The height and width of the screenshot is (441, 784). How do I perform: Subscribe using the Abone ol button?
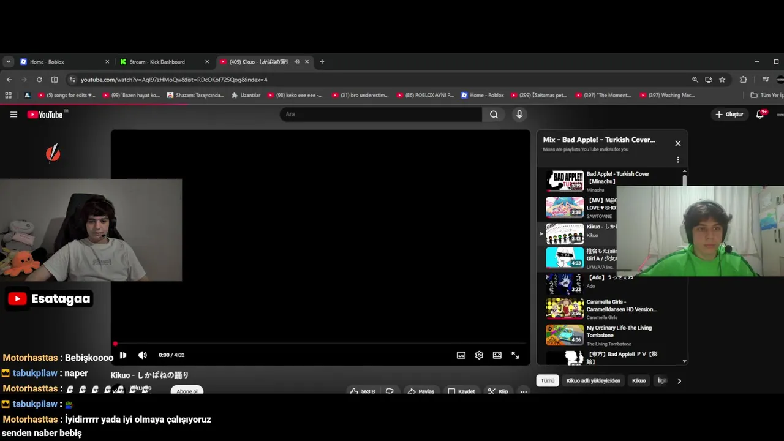[187, 391]
